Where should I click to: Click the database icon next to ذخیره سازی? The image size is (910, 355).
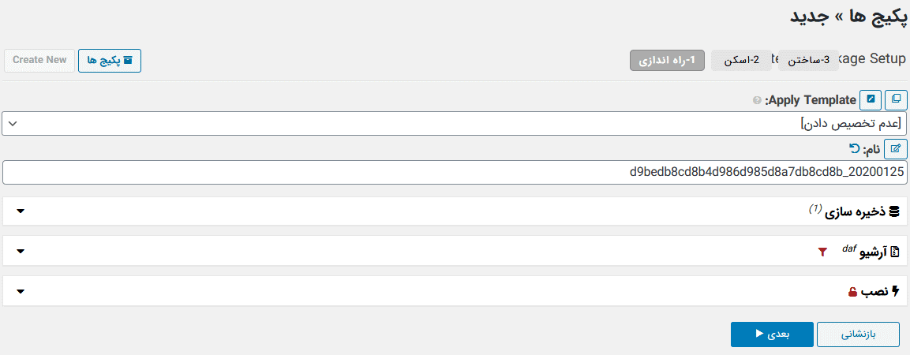(894, 211)
